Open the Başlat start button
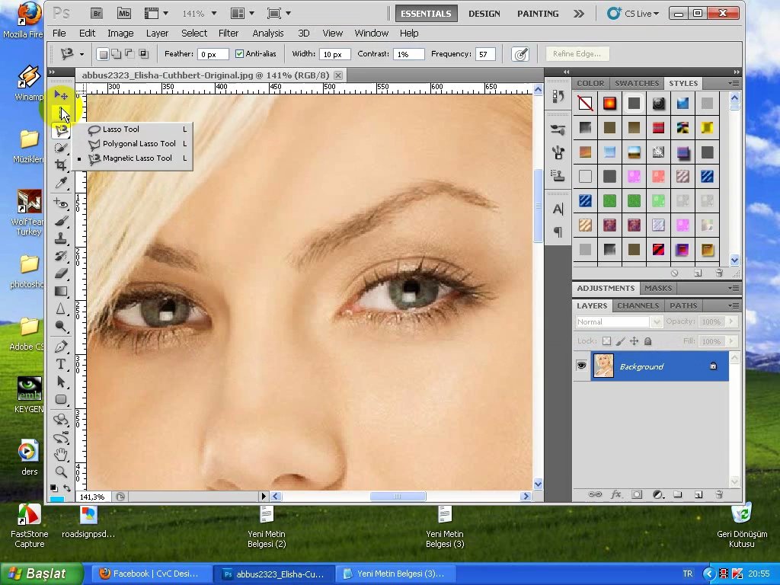The height and width of the screenshot is (585, 780). (x=41, y=574)
